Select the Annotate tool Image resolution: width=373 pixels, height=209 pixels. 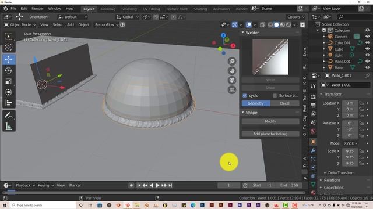(9, 116)
